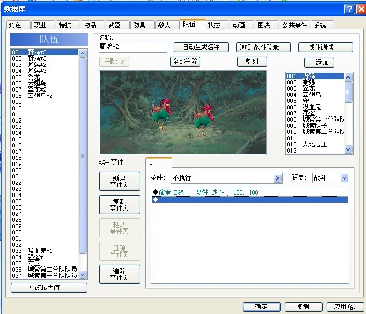Select the 状态 tab
366x314 pixels.
(217, 25)
